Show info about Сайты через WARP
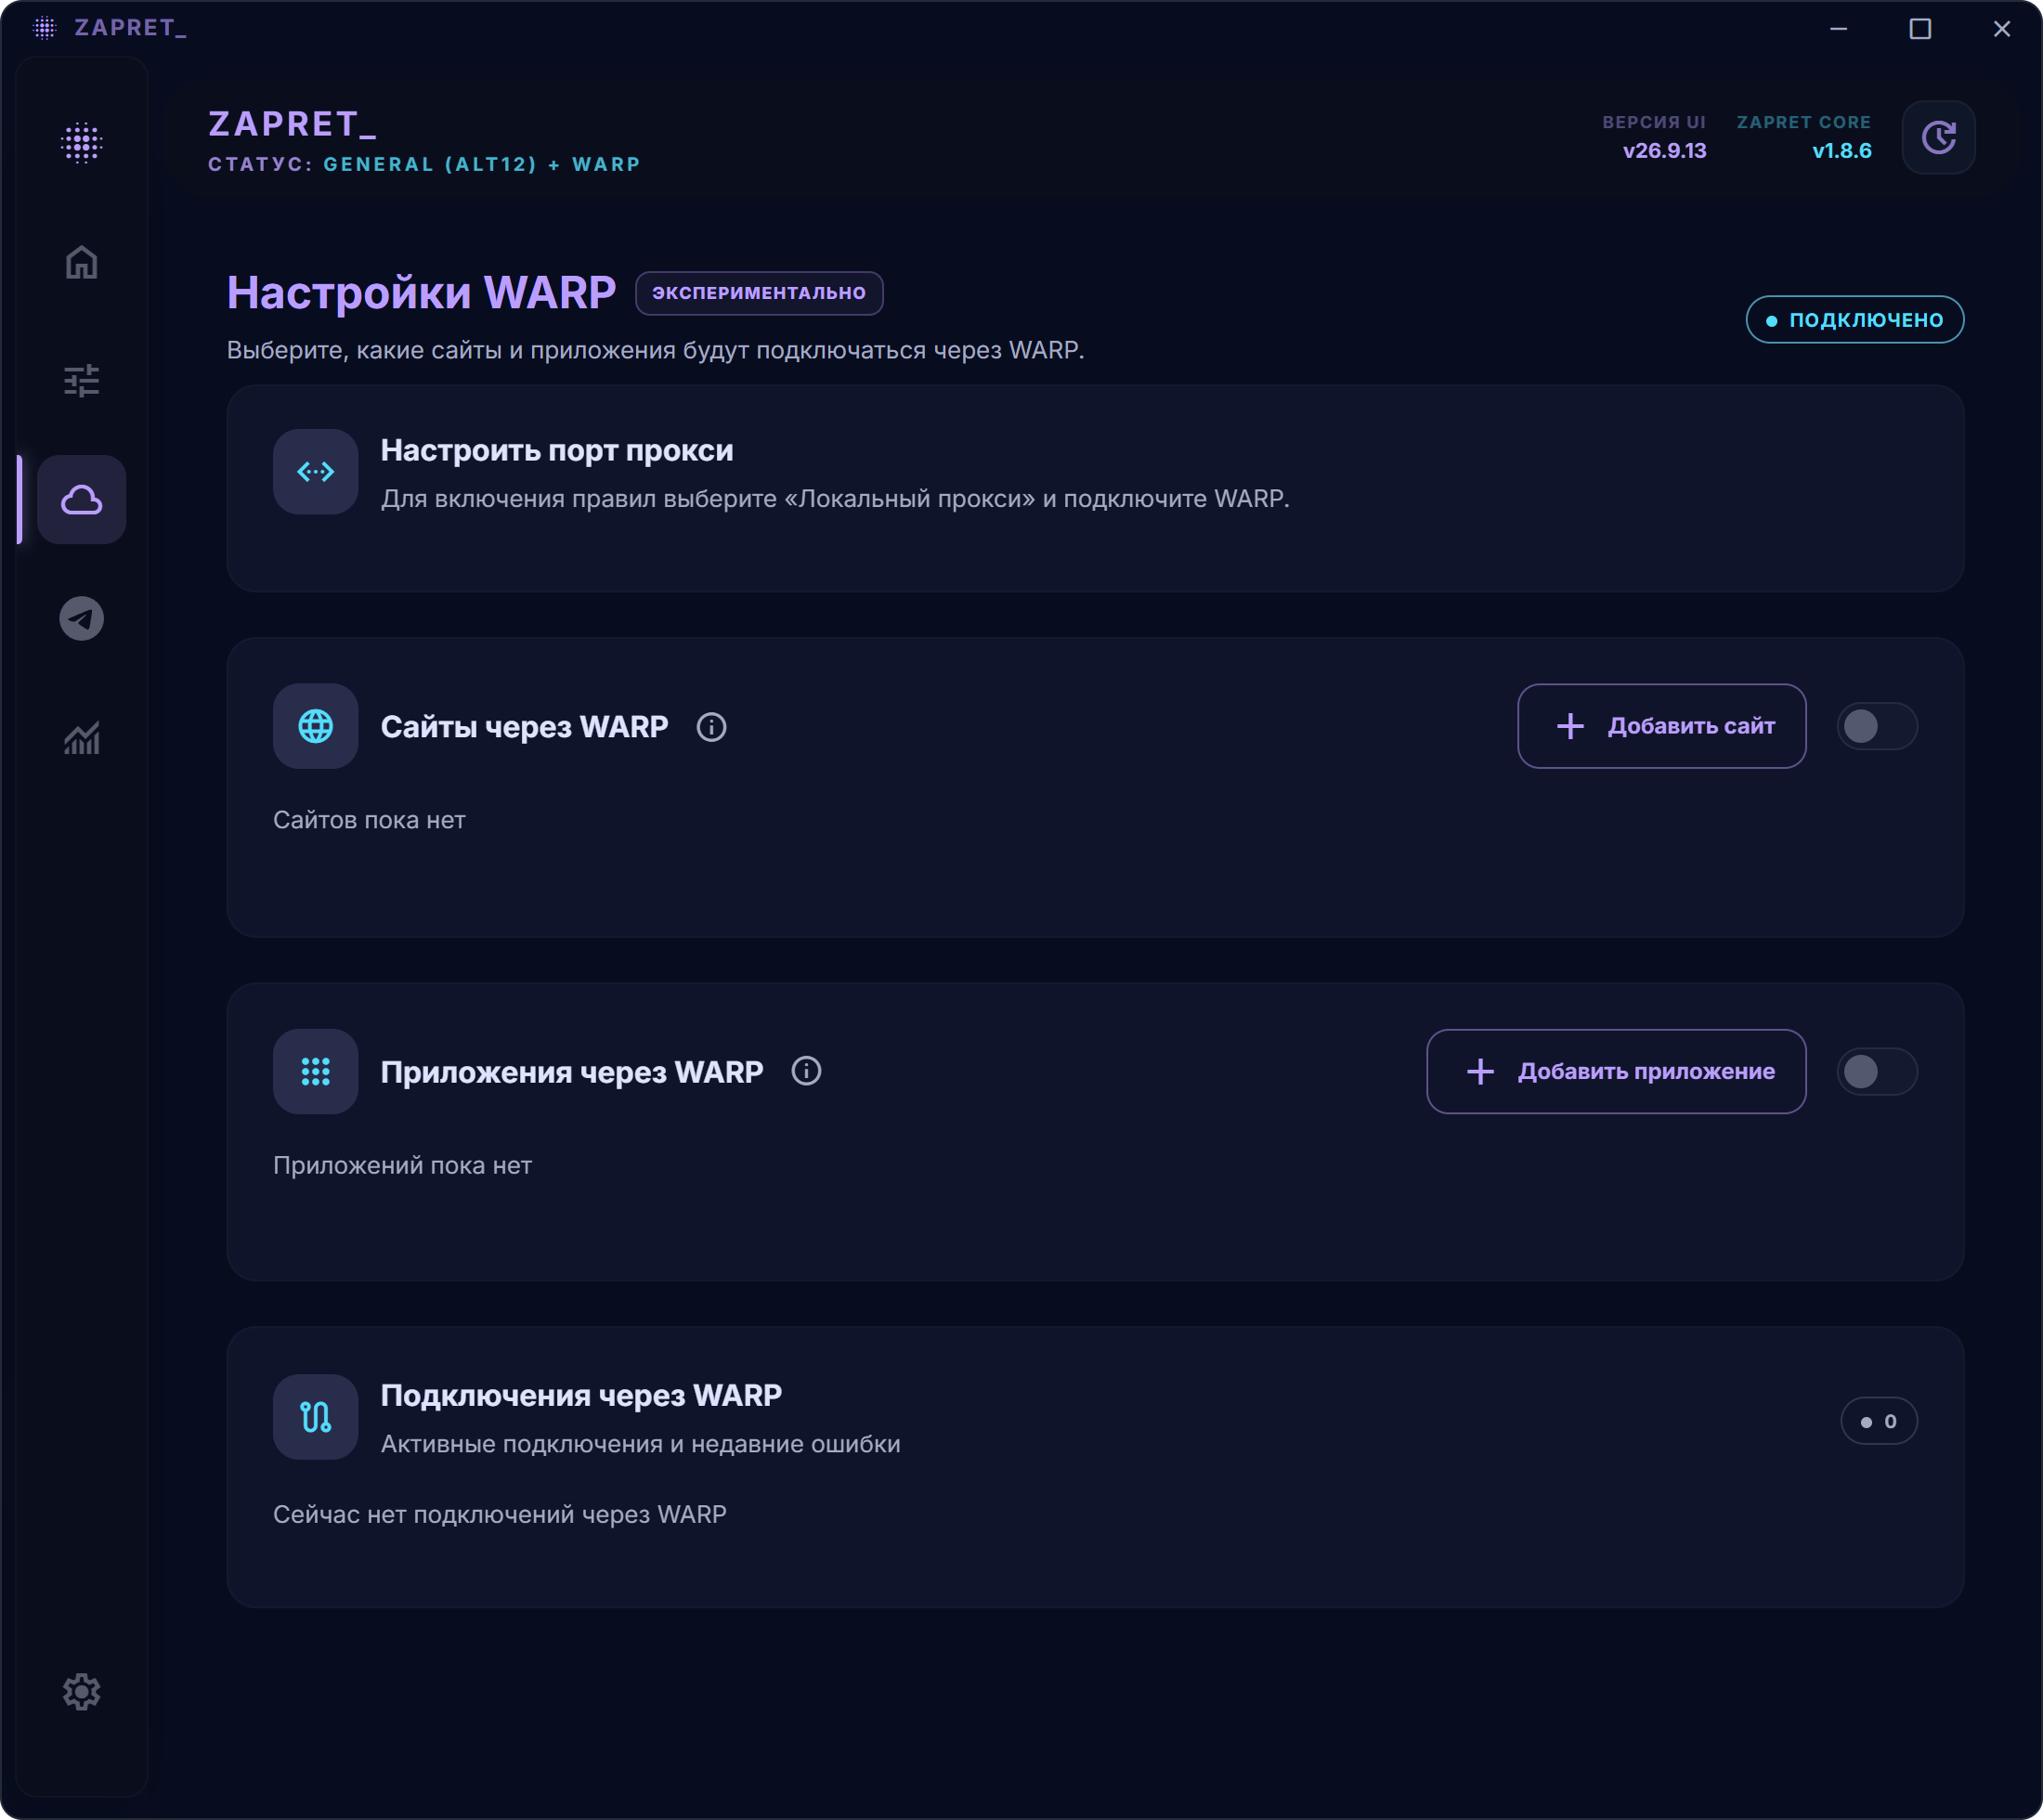 click(x=711, y=727)
